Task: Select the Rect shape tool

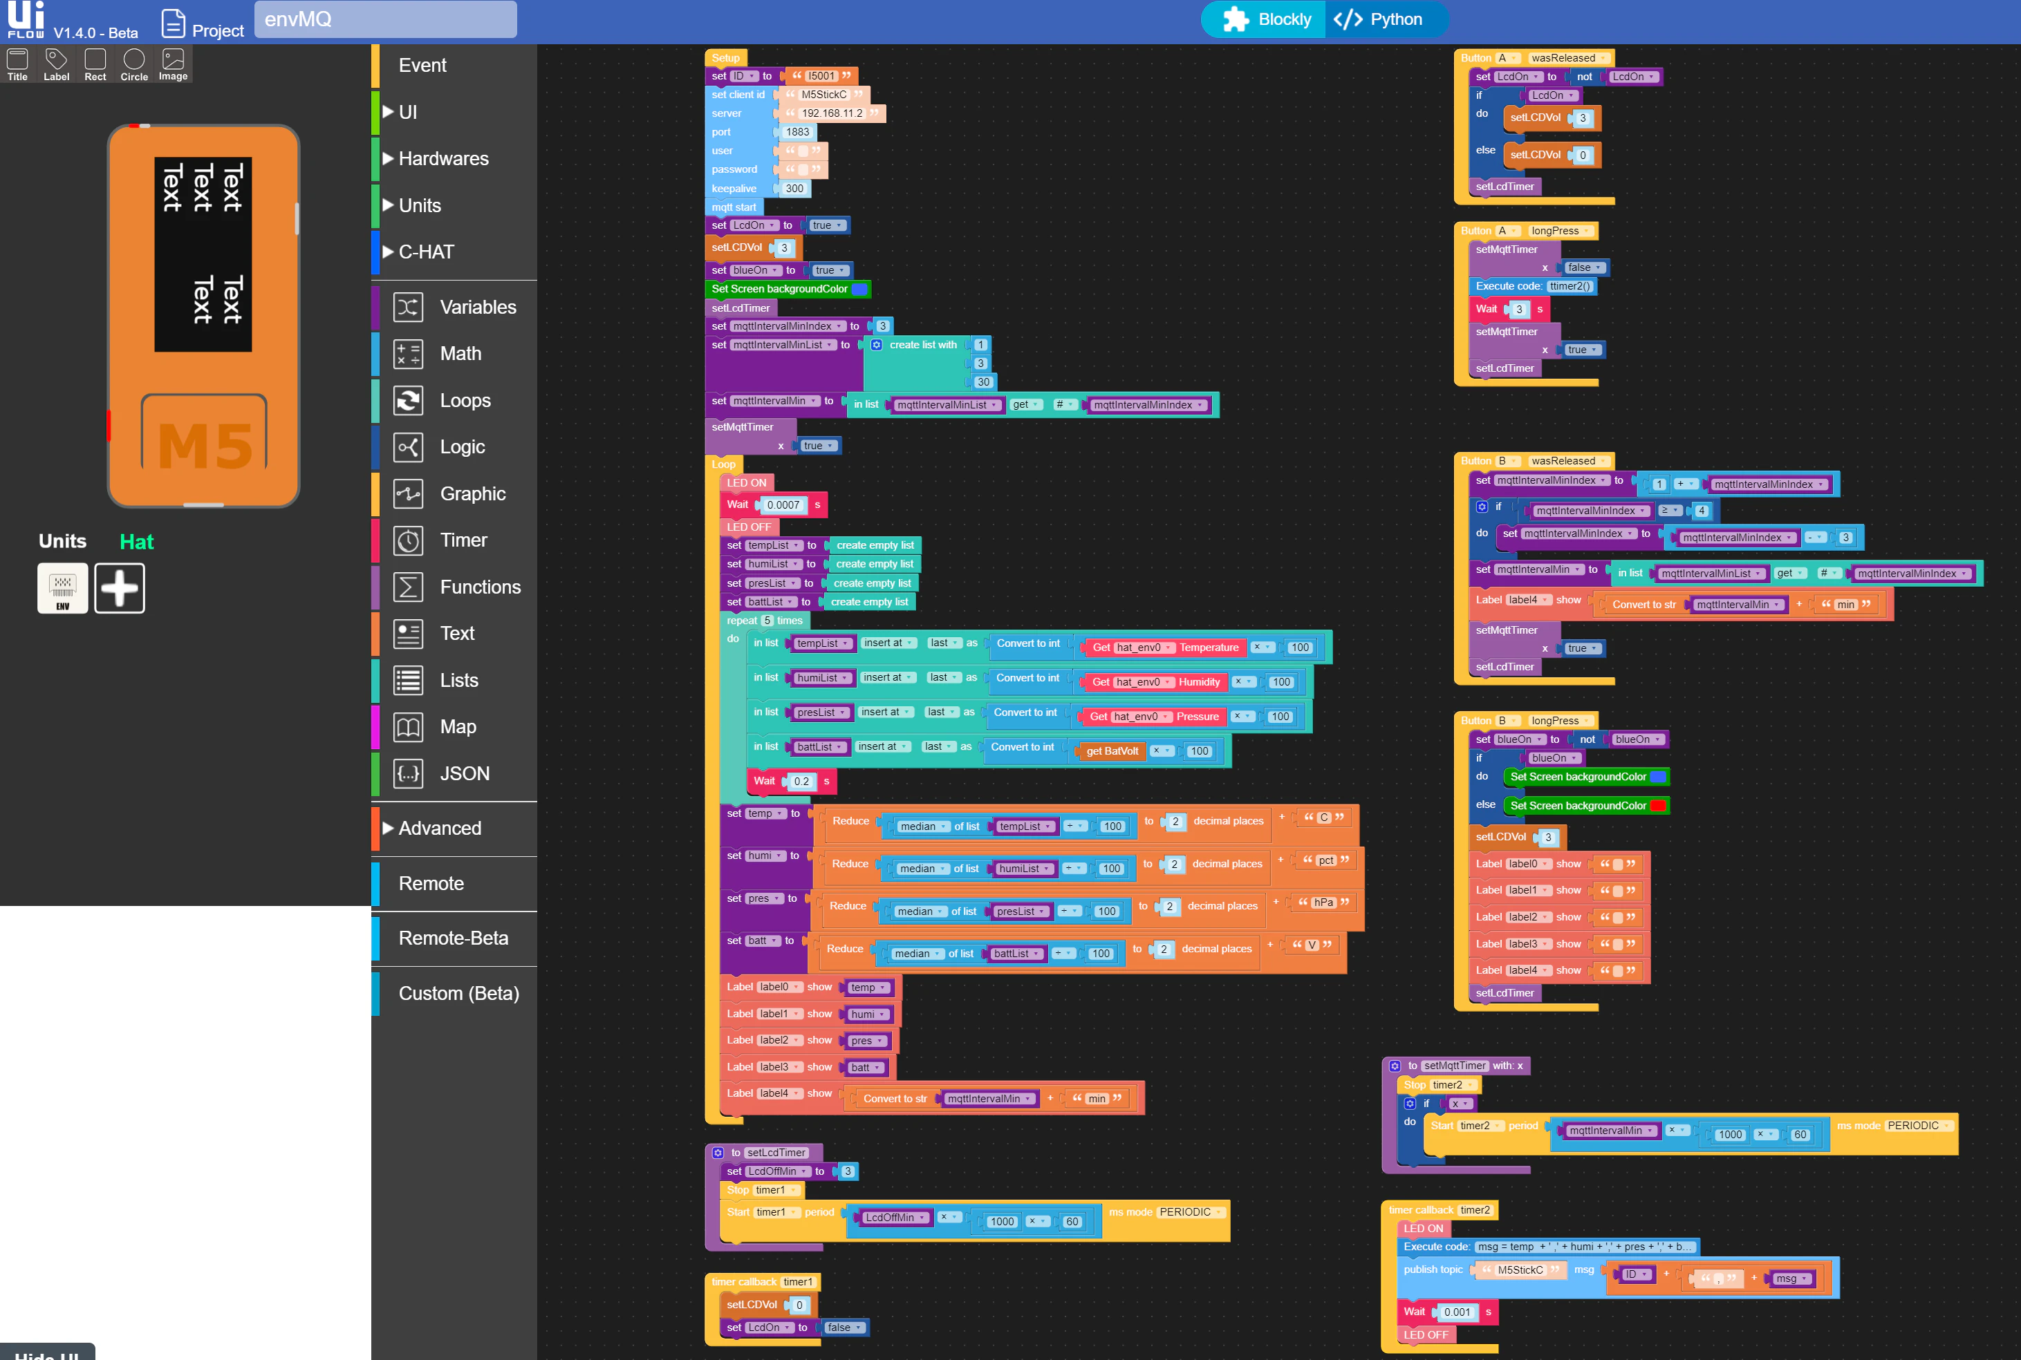Action: pos(95,65)
